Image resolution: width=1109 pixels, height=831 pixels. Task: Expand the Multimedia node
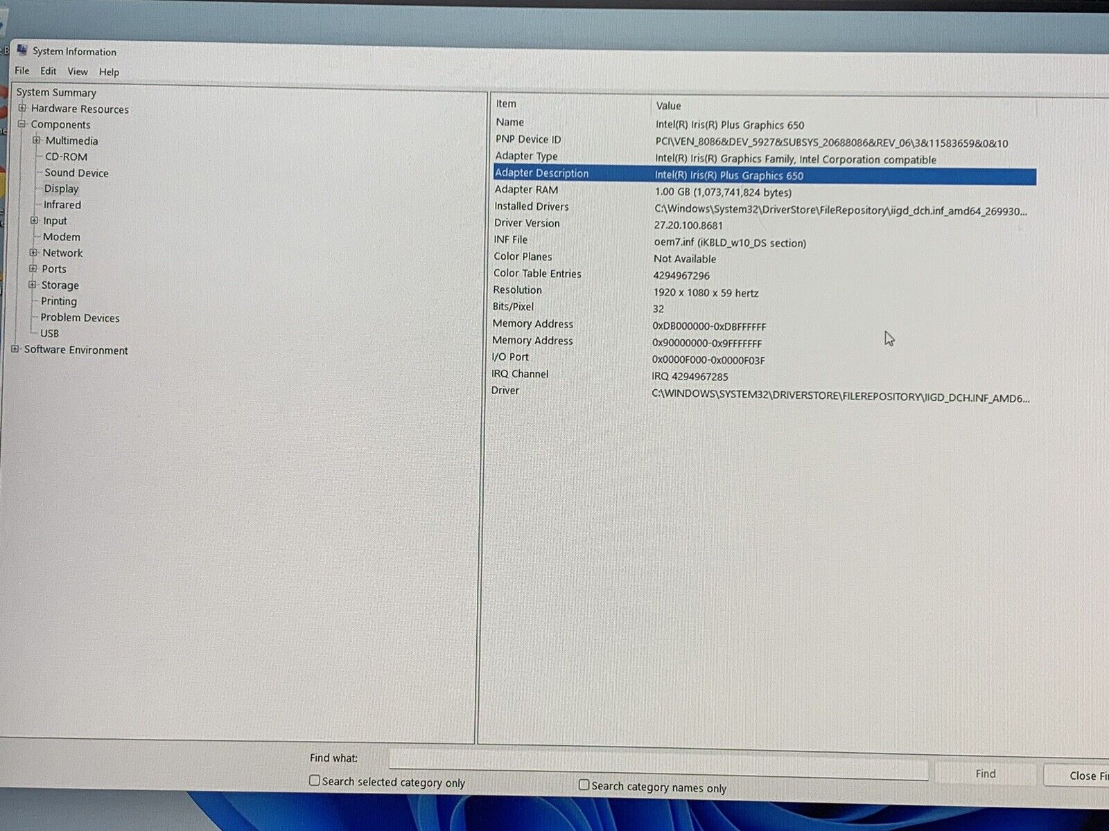click(37, 140)
